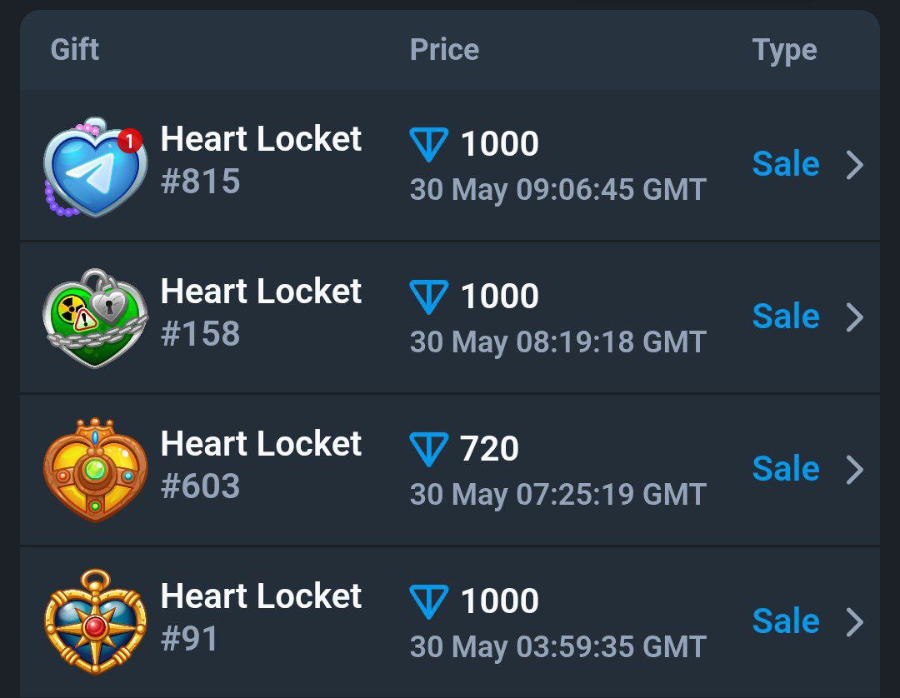Click the TON icon in the #158 row
The image size is (900, 698).
click(429, 297)
